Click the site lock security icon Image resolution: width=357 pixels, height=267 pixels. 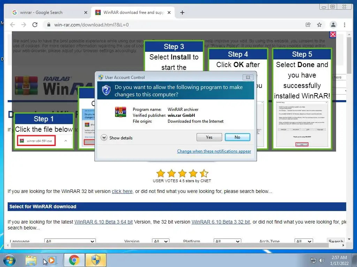pyautogui.click(x=49, y=25)
